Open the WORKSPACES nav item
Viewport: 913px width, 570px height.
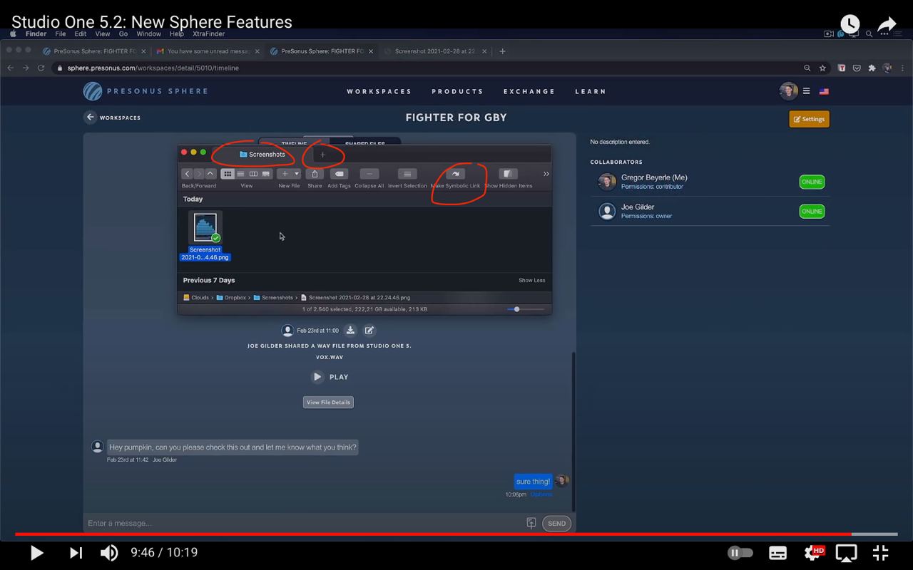pos(379,91)
